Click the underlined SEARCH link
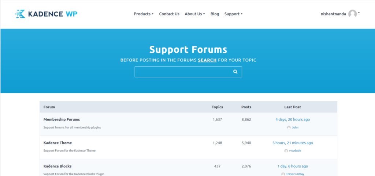Image resolution: width=375 pixels, height=176 pixels. (207, 60)
